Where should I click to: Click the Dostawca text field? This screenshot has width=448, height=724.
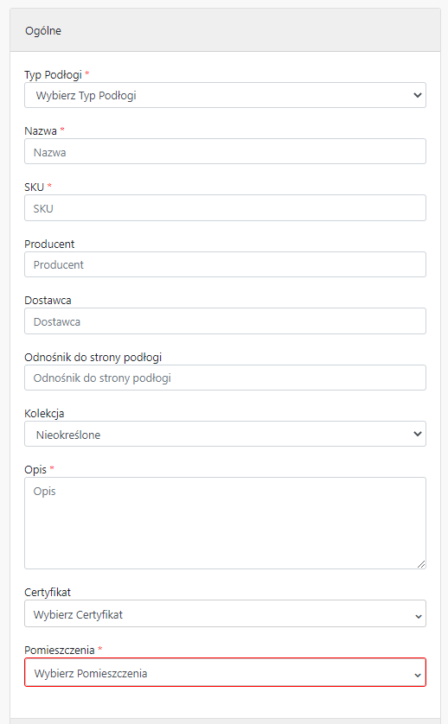point(225,321)
